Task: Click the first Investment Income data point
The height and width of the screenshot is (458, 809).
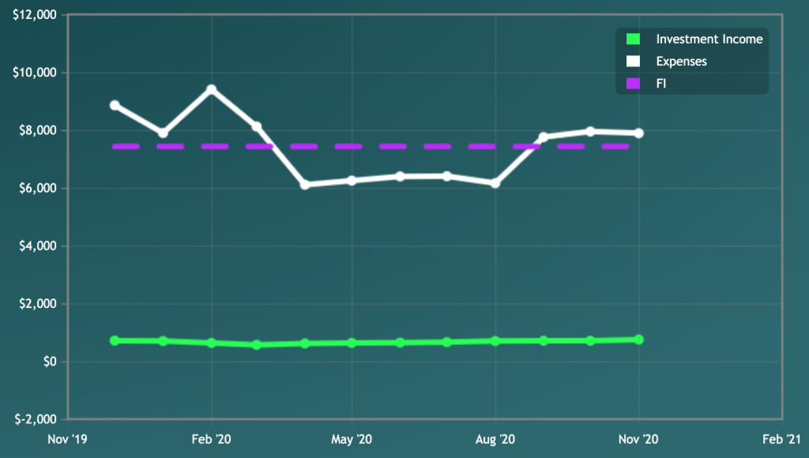Action: tap(115, 340)
